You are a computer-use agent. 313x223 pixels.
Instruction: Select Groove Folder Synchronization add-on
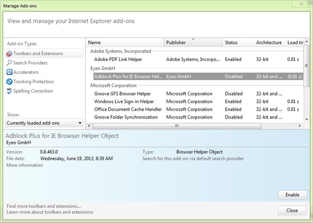pyautogui.click(x=198, y=117)
